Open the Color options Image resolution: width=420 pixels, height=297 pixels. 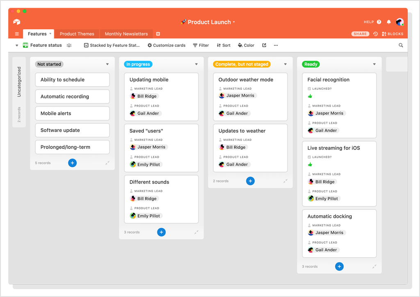pos(246,45)
